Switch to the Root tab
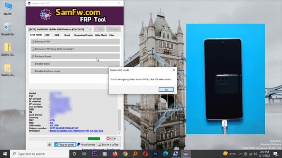Image resolution: width=282 pixels, height=158 pixels. click(x=67, y=35)
